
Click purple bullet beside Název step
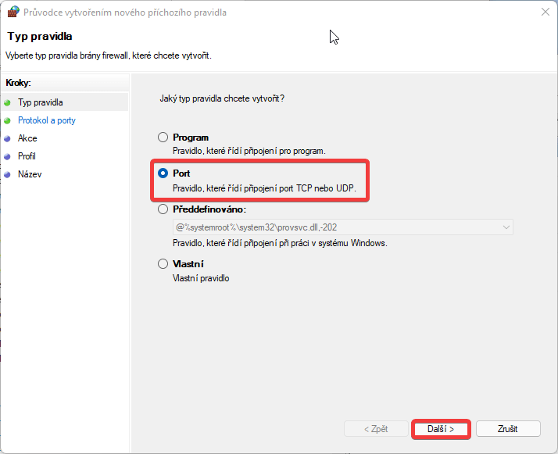click(8, 175)
